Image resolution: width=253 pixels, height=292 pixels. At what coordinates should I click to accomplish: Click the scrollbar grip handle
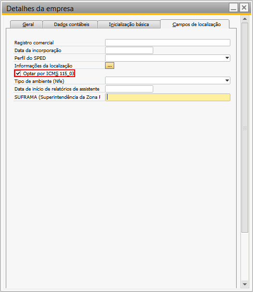245,128
